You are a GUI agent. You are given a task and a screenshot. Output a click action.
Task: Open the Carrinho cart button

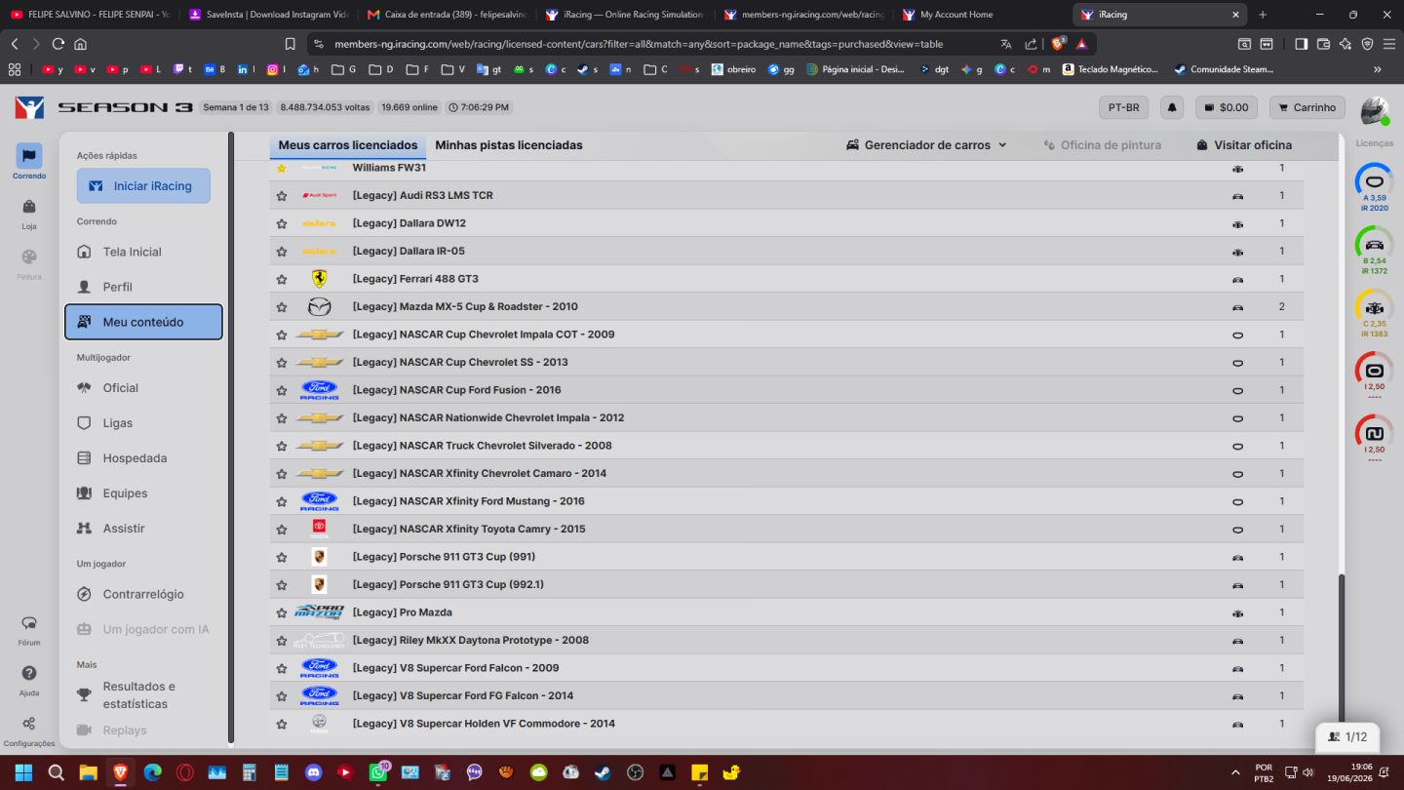point(1306,107)
